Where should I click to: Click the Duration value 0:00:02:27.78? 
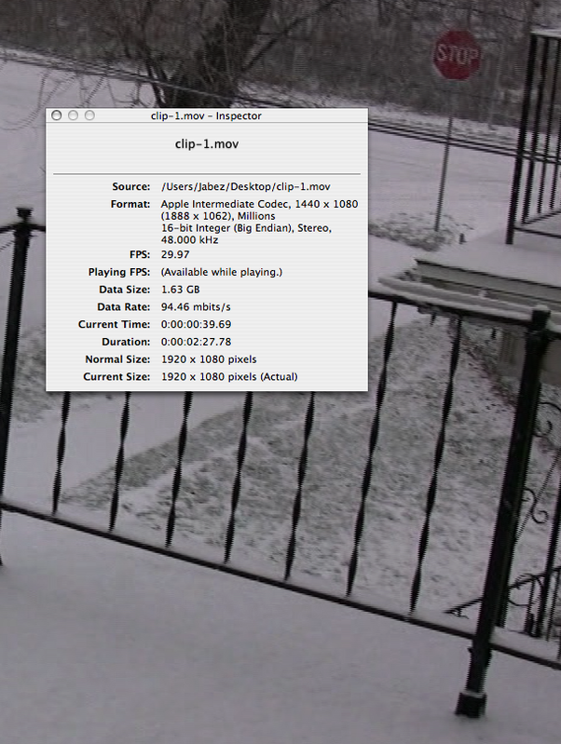[196, 342]
